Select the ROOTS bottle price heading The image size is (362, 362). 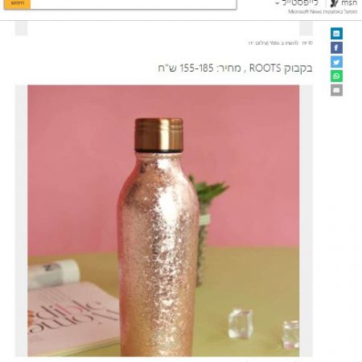click(x=235, y=68)
